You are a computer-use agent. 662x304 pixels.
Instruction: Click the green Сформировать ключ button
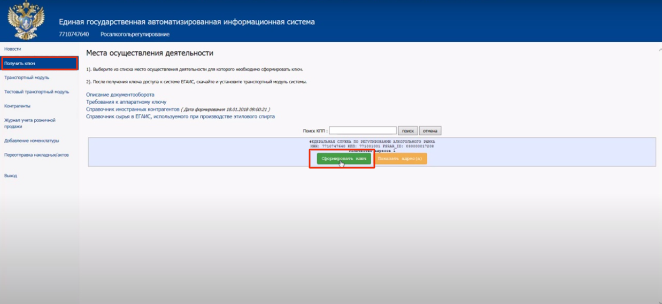tap(344, 159)
